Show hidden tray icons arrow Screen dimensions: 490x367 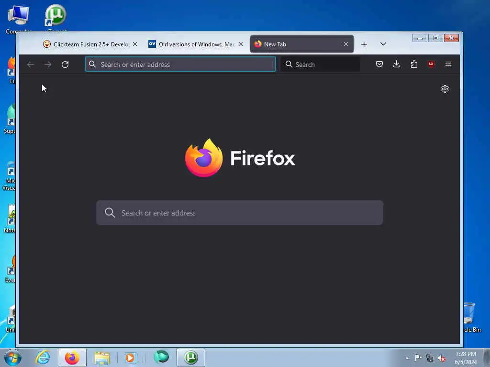pos(407,358)
